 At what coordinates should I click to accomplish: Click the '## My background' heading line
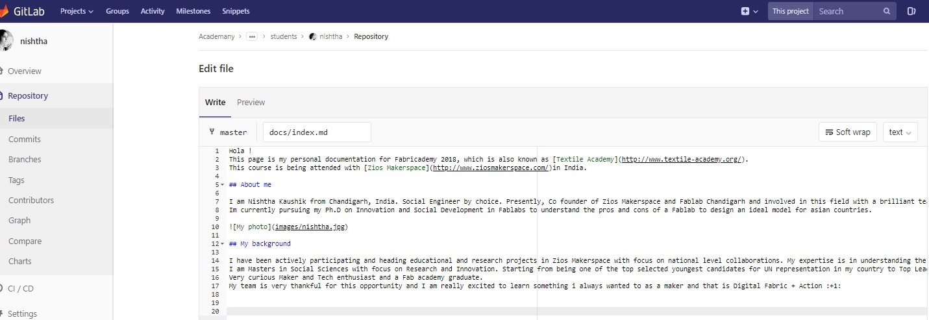[x=260, y=243]
